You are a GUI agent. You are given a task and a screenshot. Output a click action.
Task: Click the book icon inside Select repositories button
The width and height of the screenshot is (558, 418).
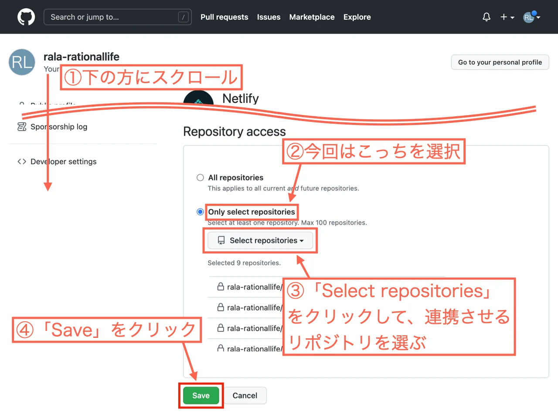pos(221,240)
